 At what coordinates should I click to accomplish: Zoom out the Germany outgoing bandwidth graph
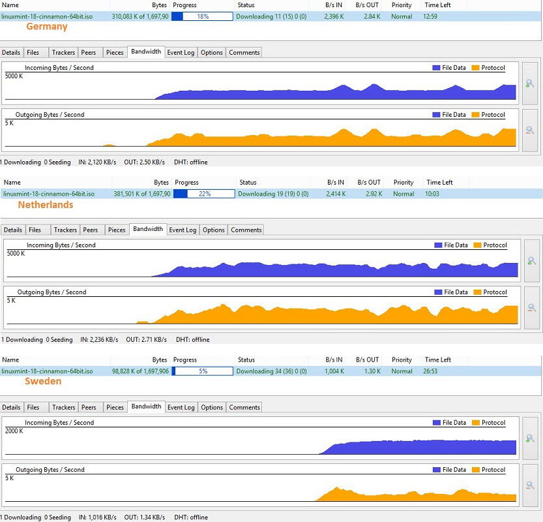530,130
